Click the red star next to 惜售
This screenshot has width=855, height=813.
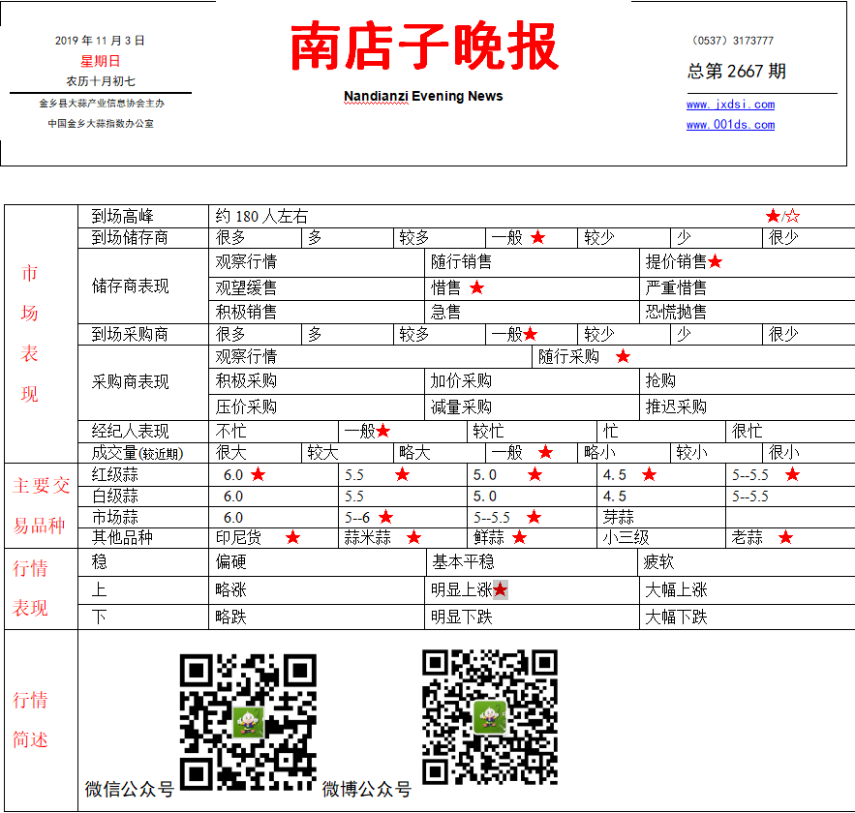click(476, 287)
